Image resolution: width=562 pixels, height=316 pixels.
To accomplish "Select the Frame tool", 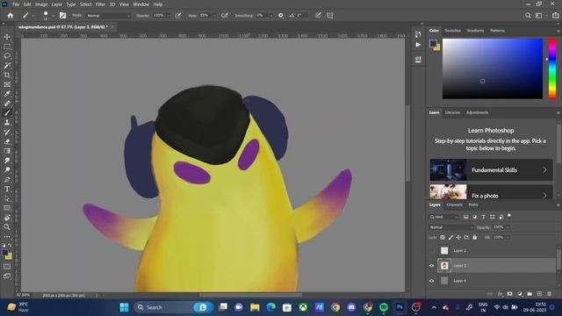I will [7, 84].
